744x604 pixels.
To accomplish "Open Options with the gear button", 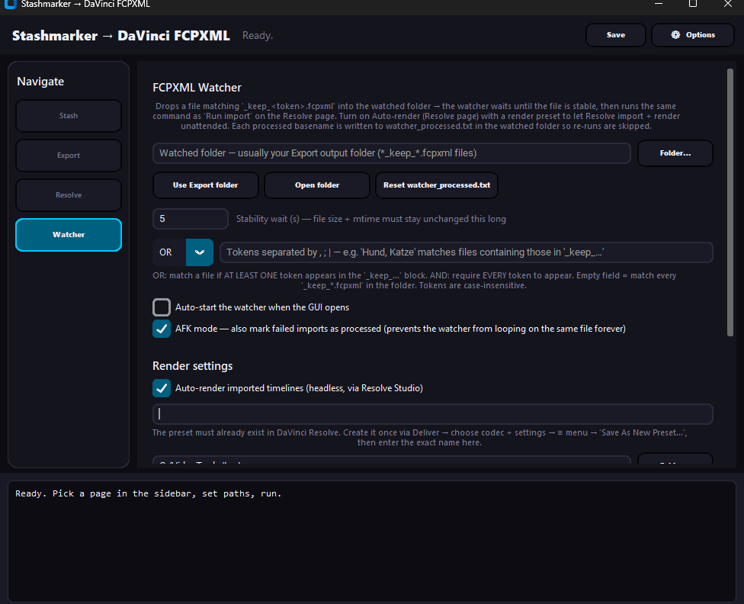I will [692, 35].
